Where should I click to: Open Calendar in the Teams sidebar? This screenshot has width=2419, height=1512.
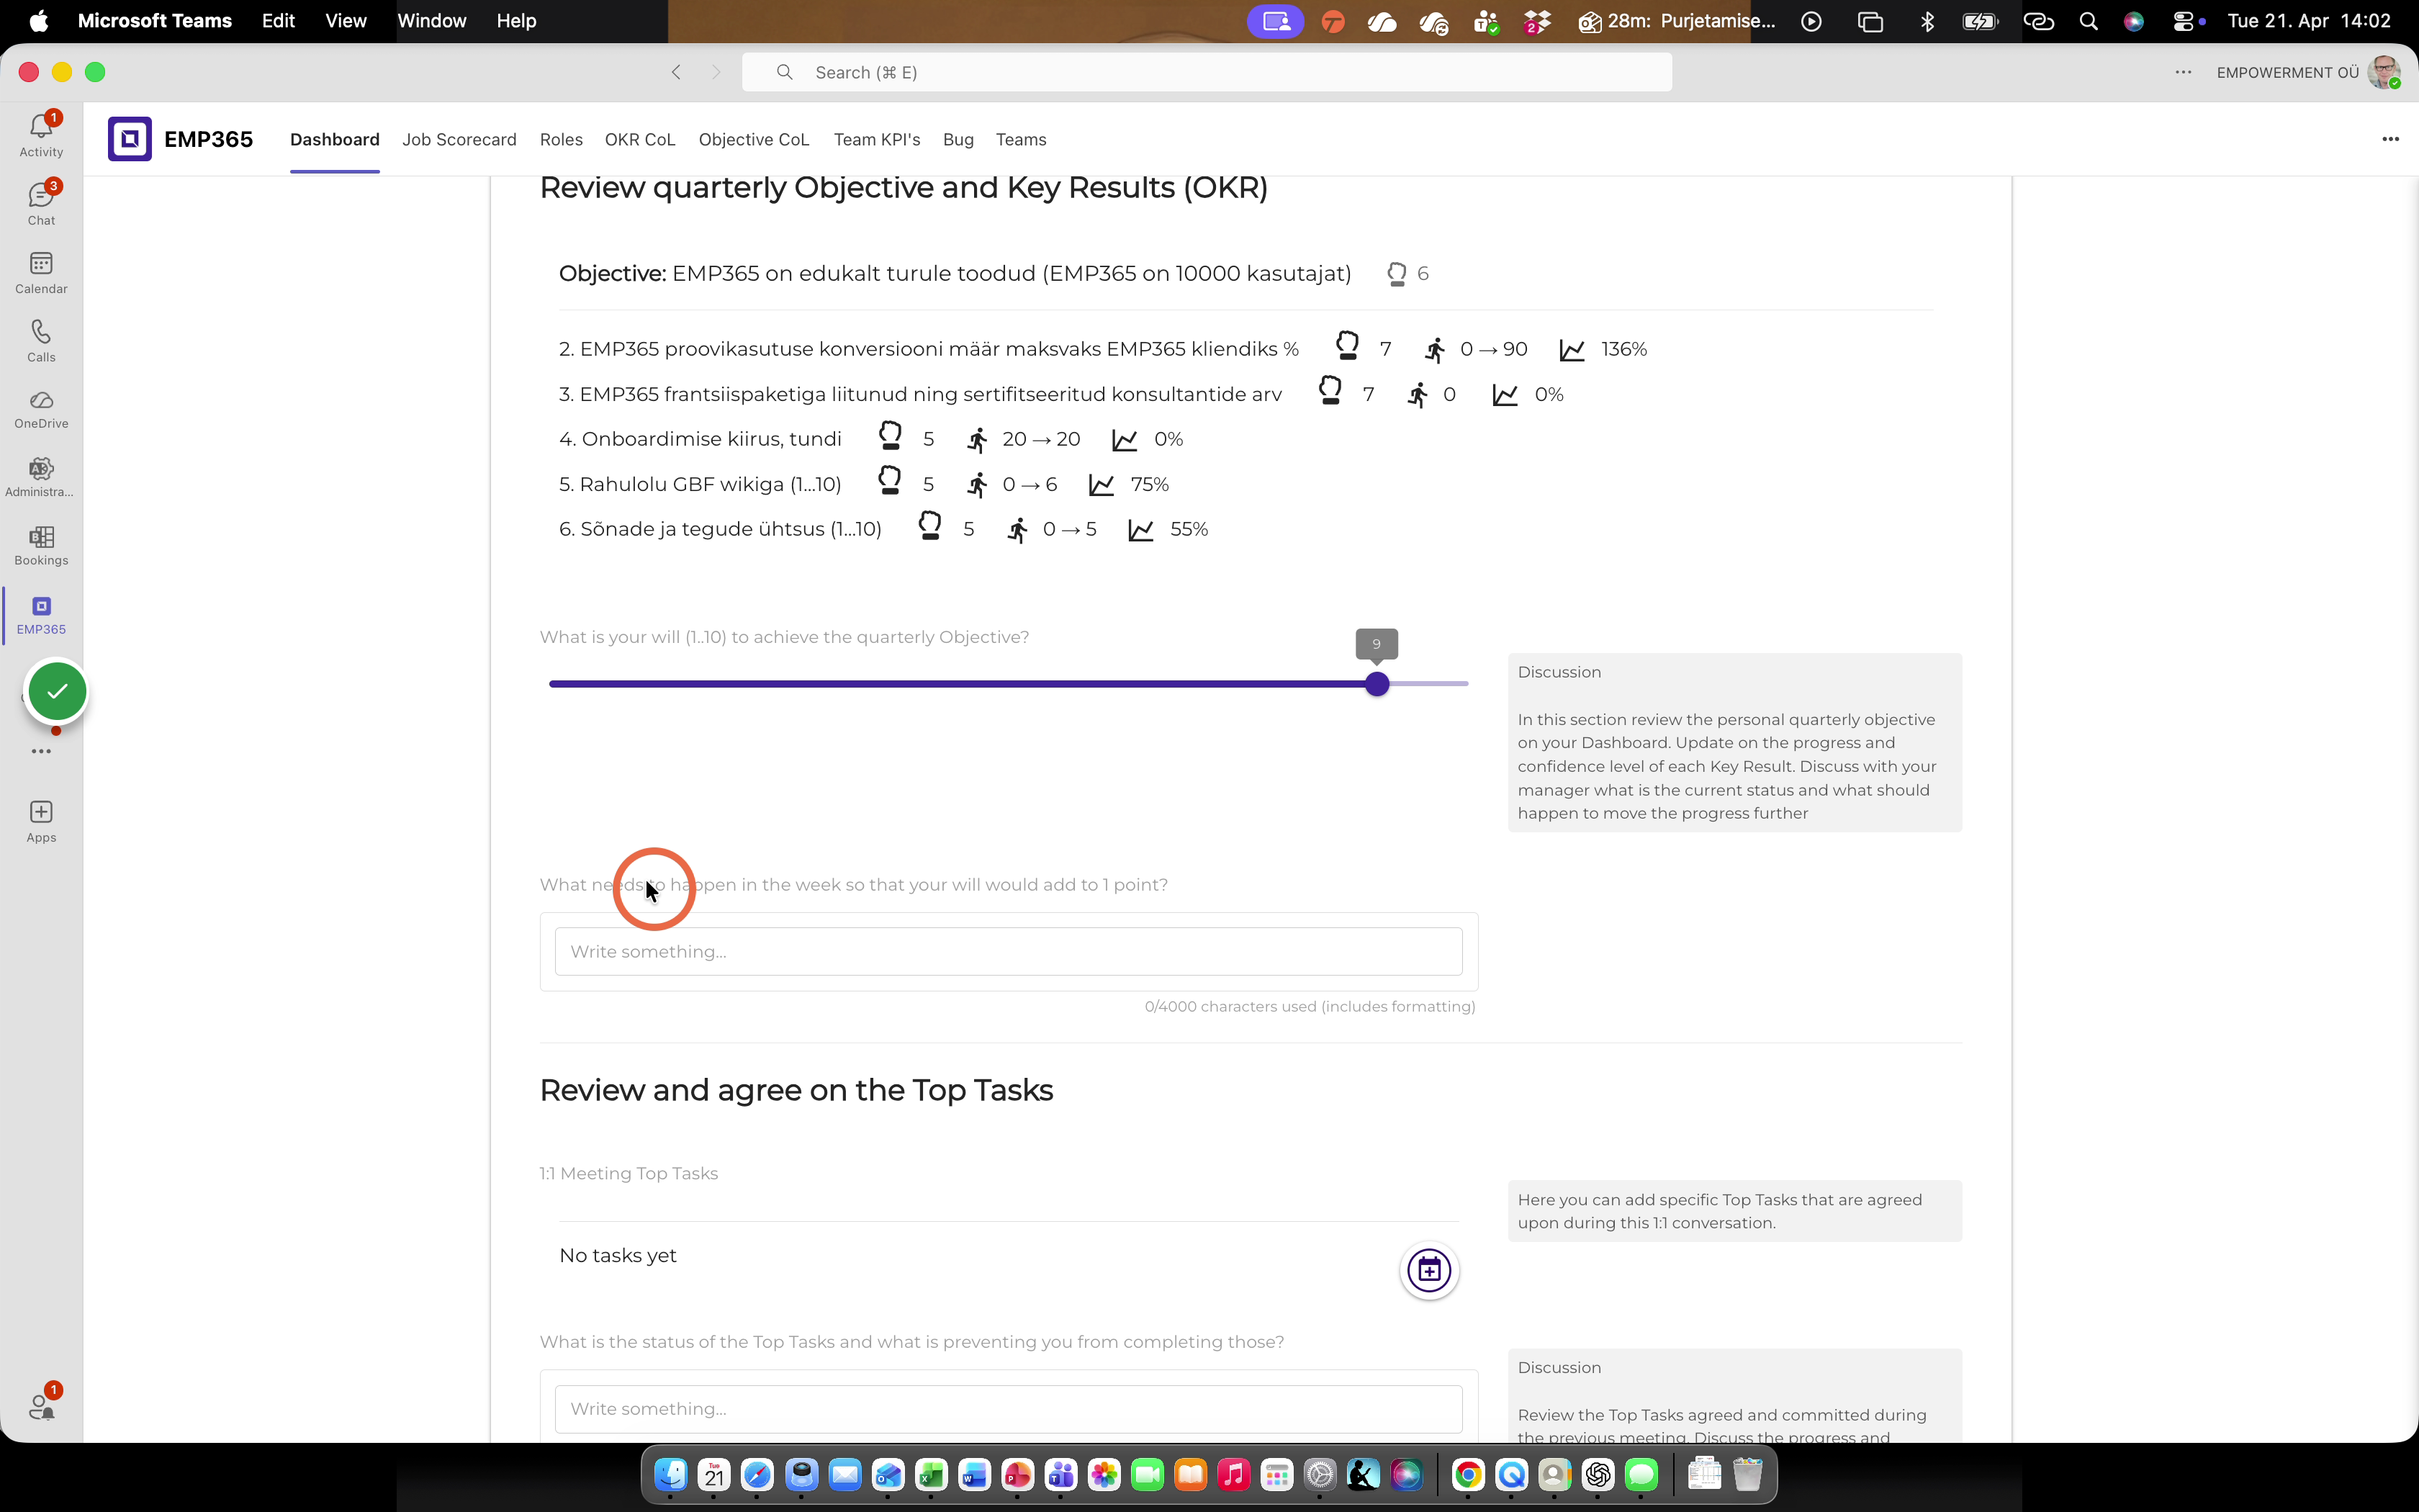[x=41, y=272]
